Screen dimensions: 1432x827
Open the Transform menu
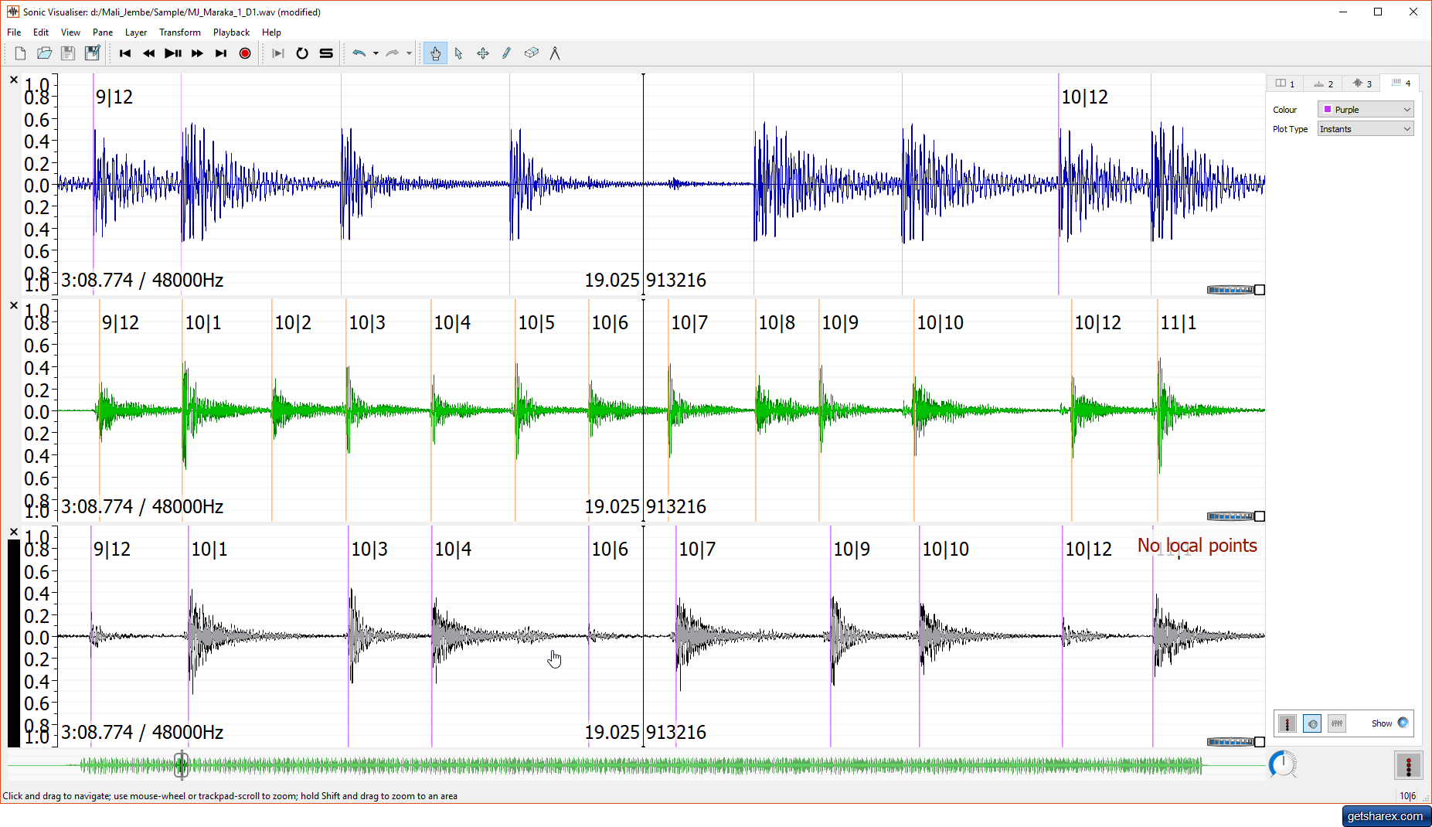(179, 32)
